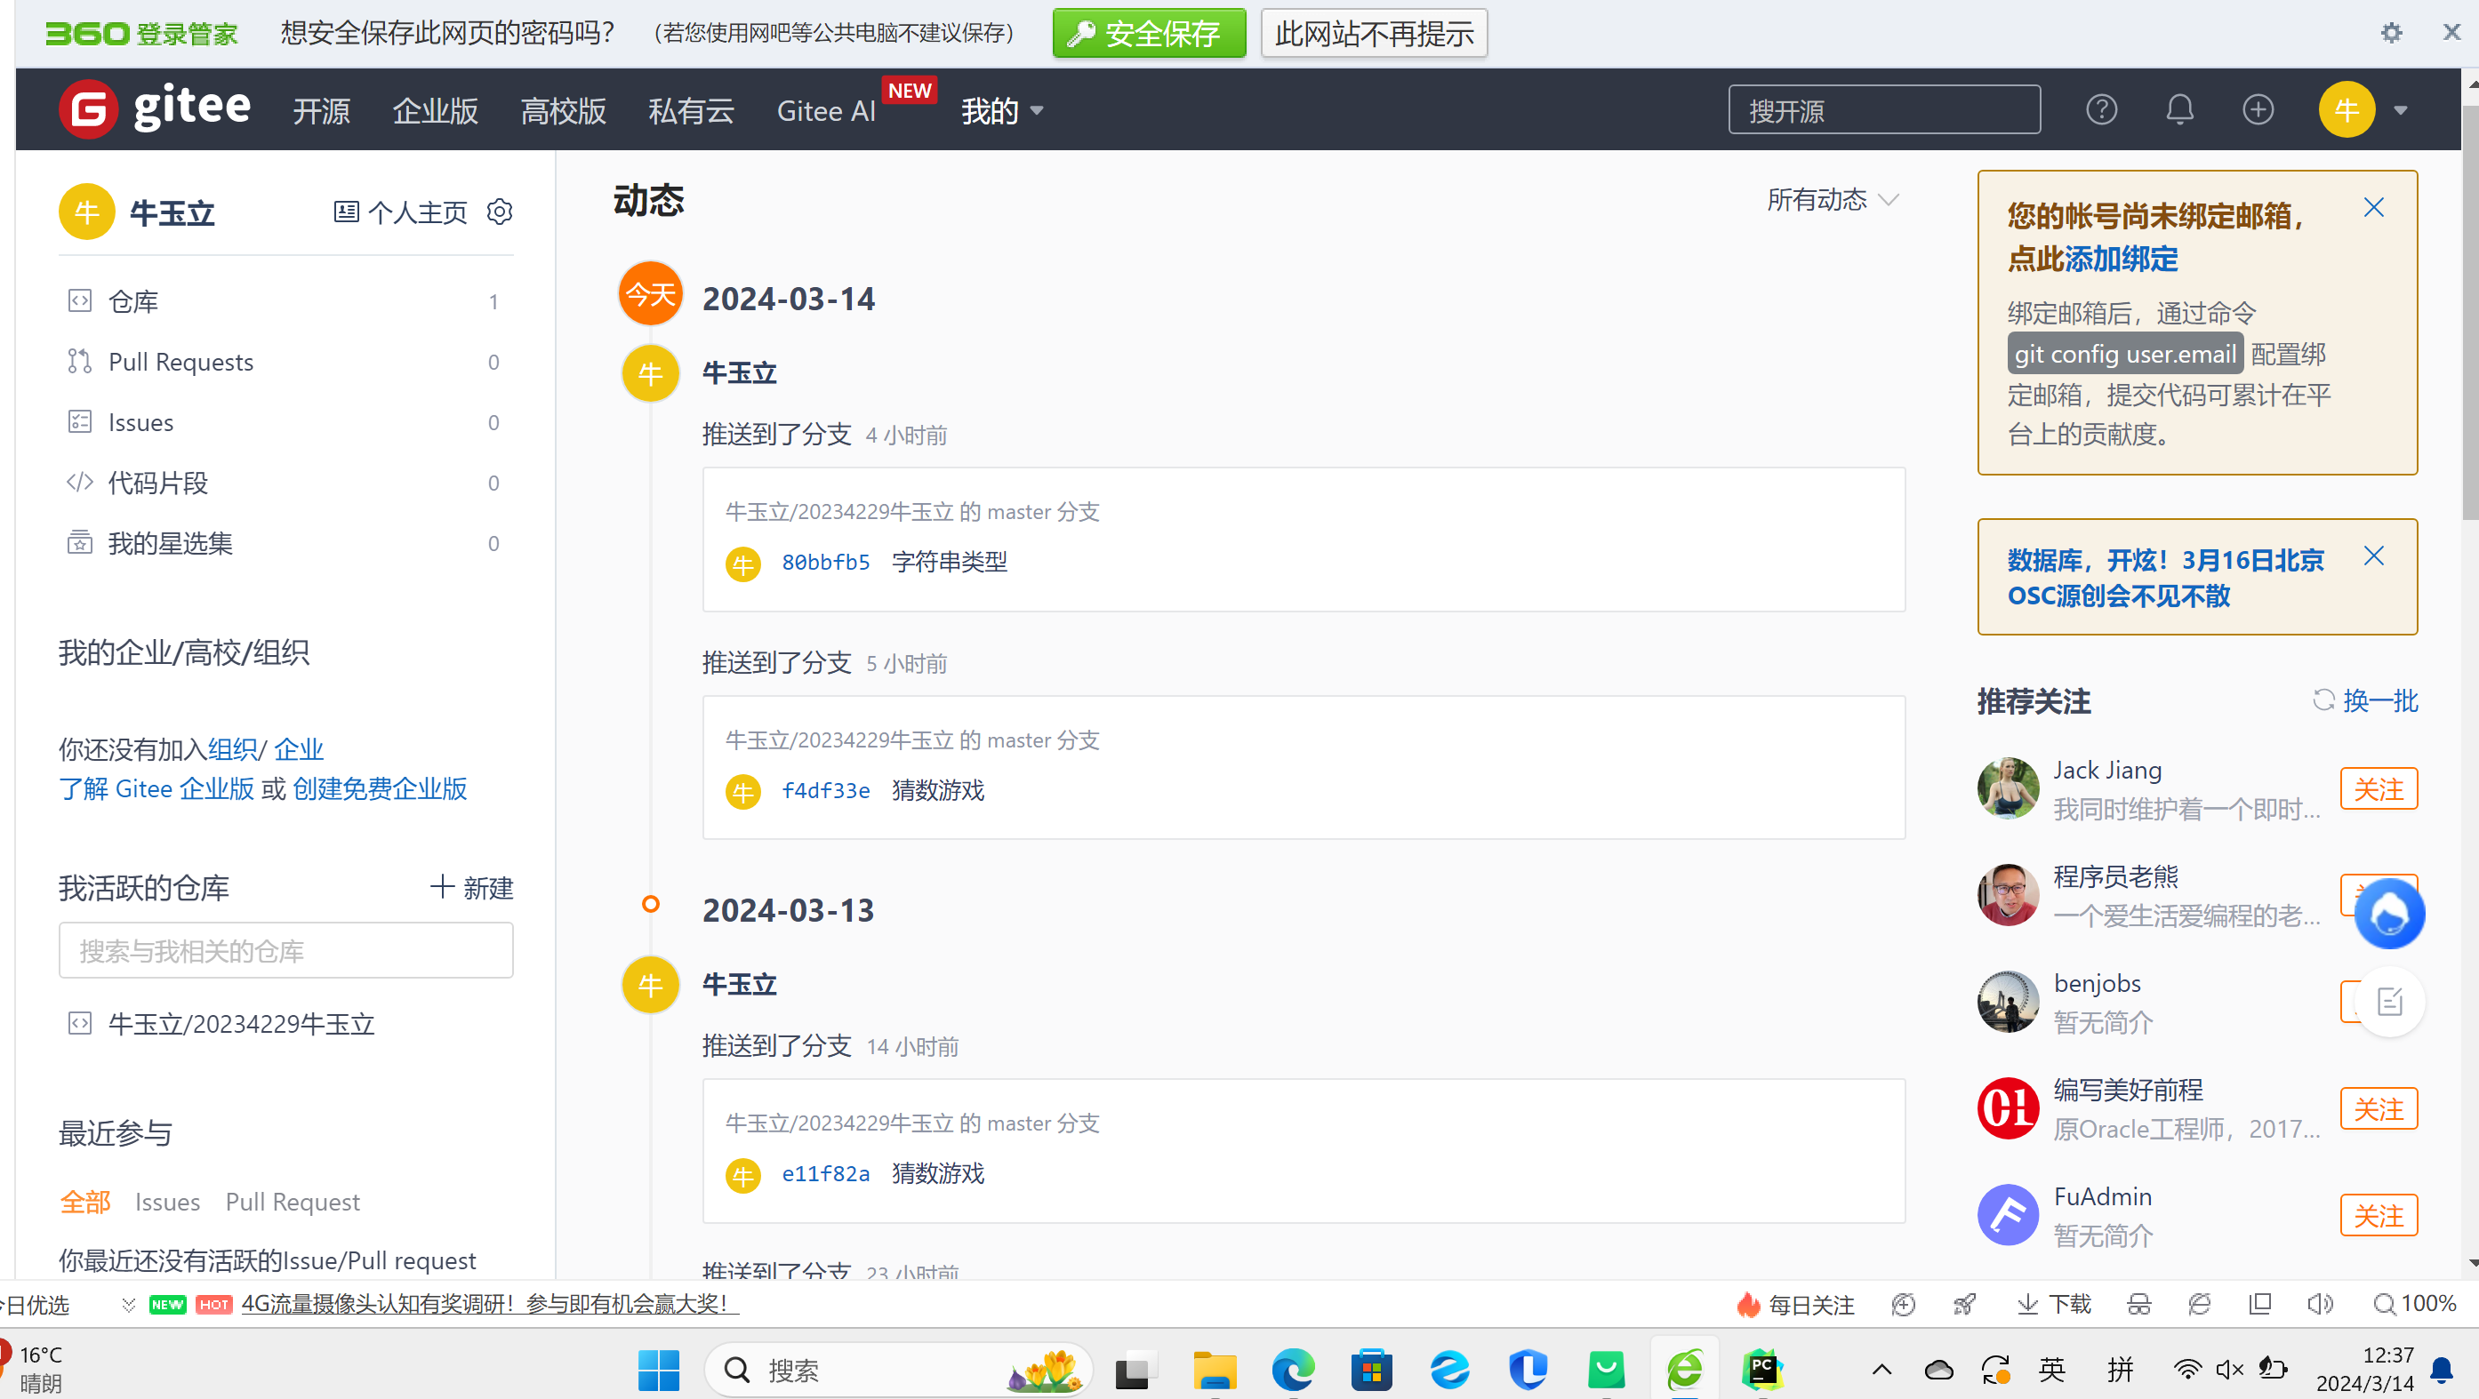Open the 企业版 navigation menu item
The height and width of the screenshot is (1399, 2479).
(x=435, y=110)
